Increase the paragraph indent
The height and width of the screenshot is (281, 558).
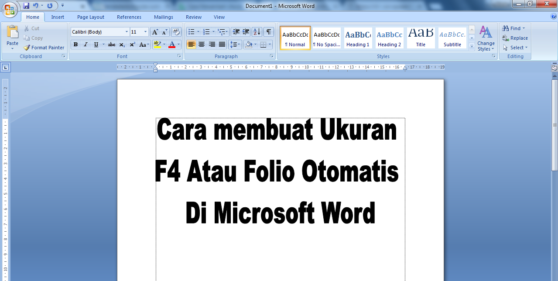(x=246, y=32)
